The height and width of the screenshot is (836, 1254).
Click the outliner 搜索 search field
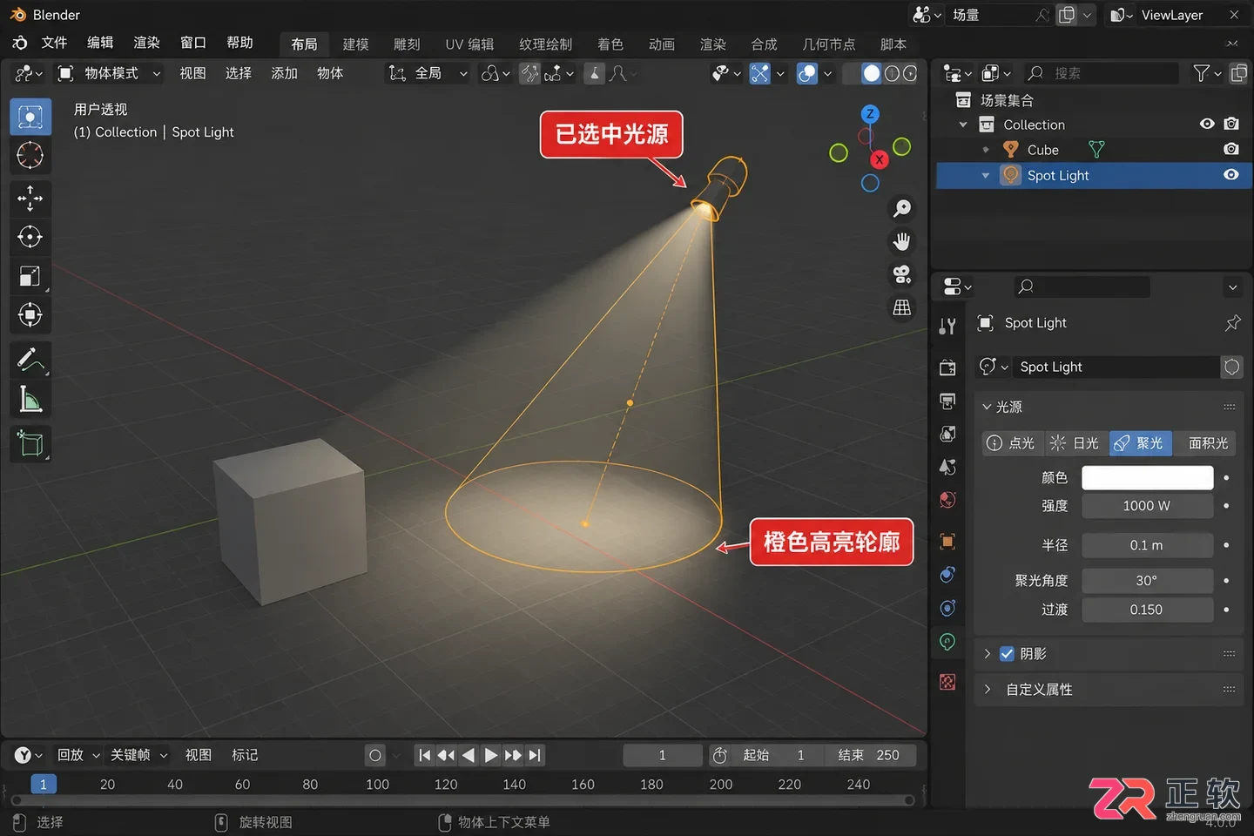pyautogui.click(x=1102, y=73)
